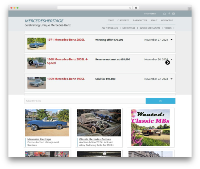Open the 1971 280SL blue car thumbnail

point(37,44)
